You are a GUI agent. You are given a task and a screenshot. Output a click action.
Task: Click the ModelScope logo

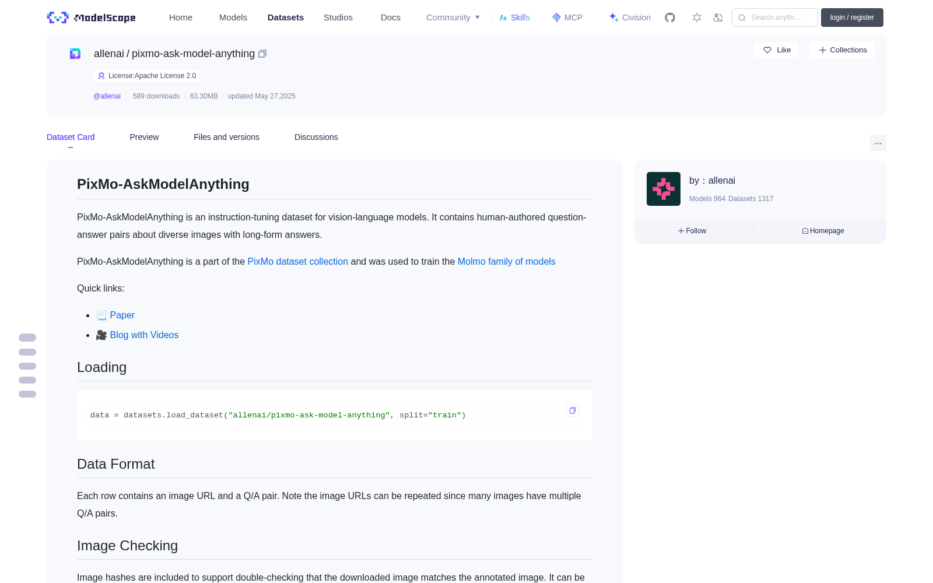[91, 17]
